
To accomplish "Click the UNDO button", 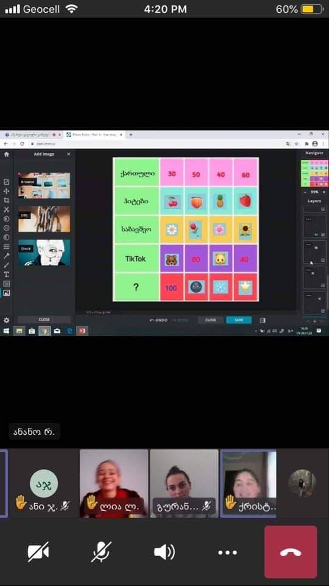I will (158, 320).
